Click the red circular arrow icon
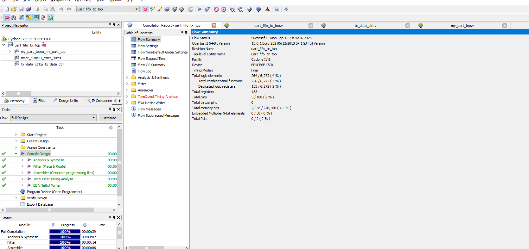This screenshot has height=249, width=529. 43,17
